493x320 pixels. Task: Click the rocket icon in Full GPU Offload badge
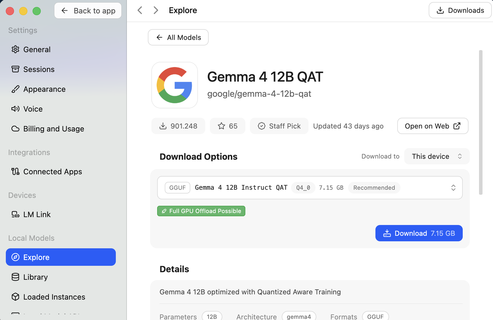(164, 211)
